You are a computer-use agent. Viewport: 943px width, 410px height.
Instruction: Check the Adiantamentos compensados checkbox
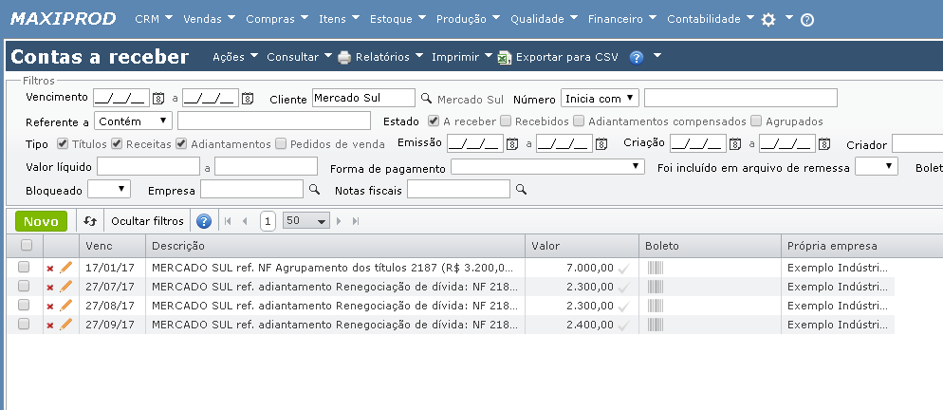pyautogui.click(x=579, y=121)
